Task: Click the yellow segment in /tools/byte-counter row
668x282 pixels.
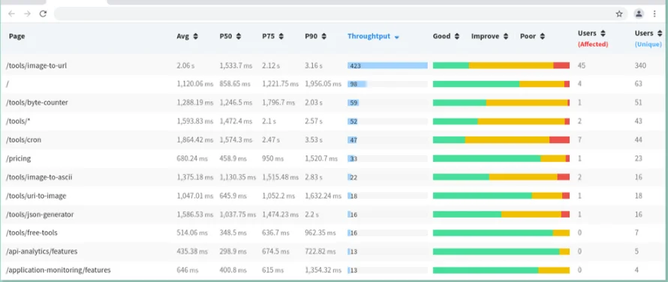Action: [527, 103]
